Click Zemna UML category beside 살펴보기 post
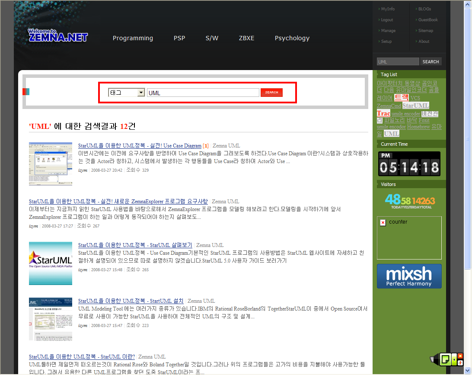Image resolution: width=472 pixels, height=375 pixels. pyautogui.click(x=210, y=245)
